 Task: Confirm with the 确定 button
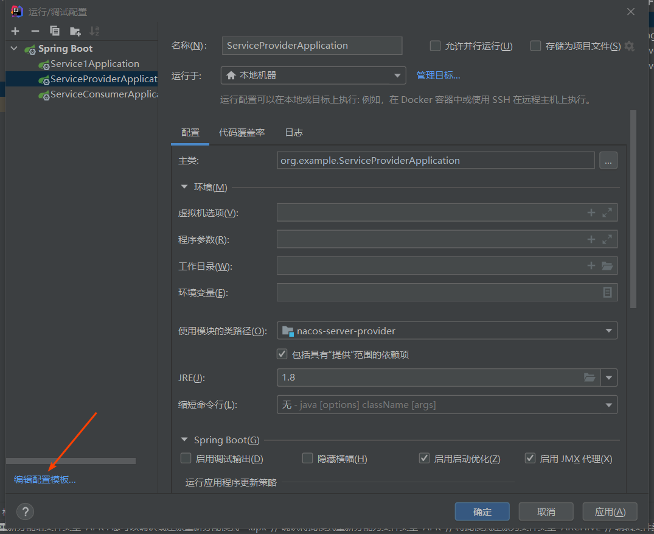pos(482,511)
